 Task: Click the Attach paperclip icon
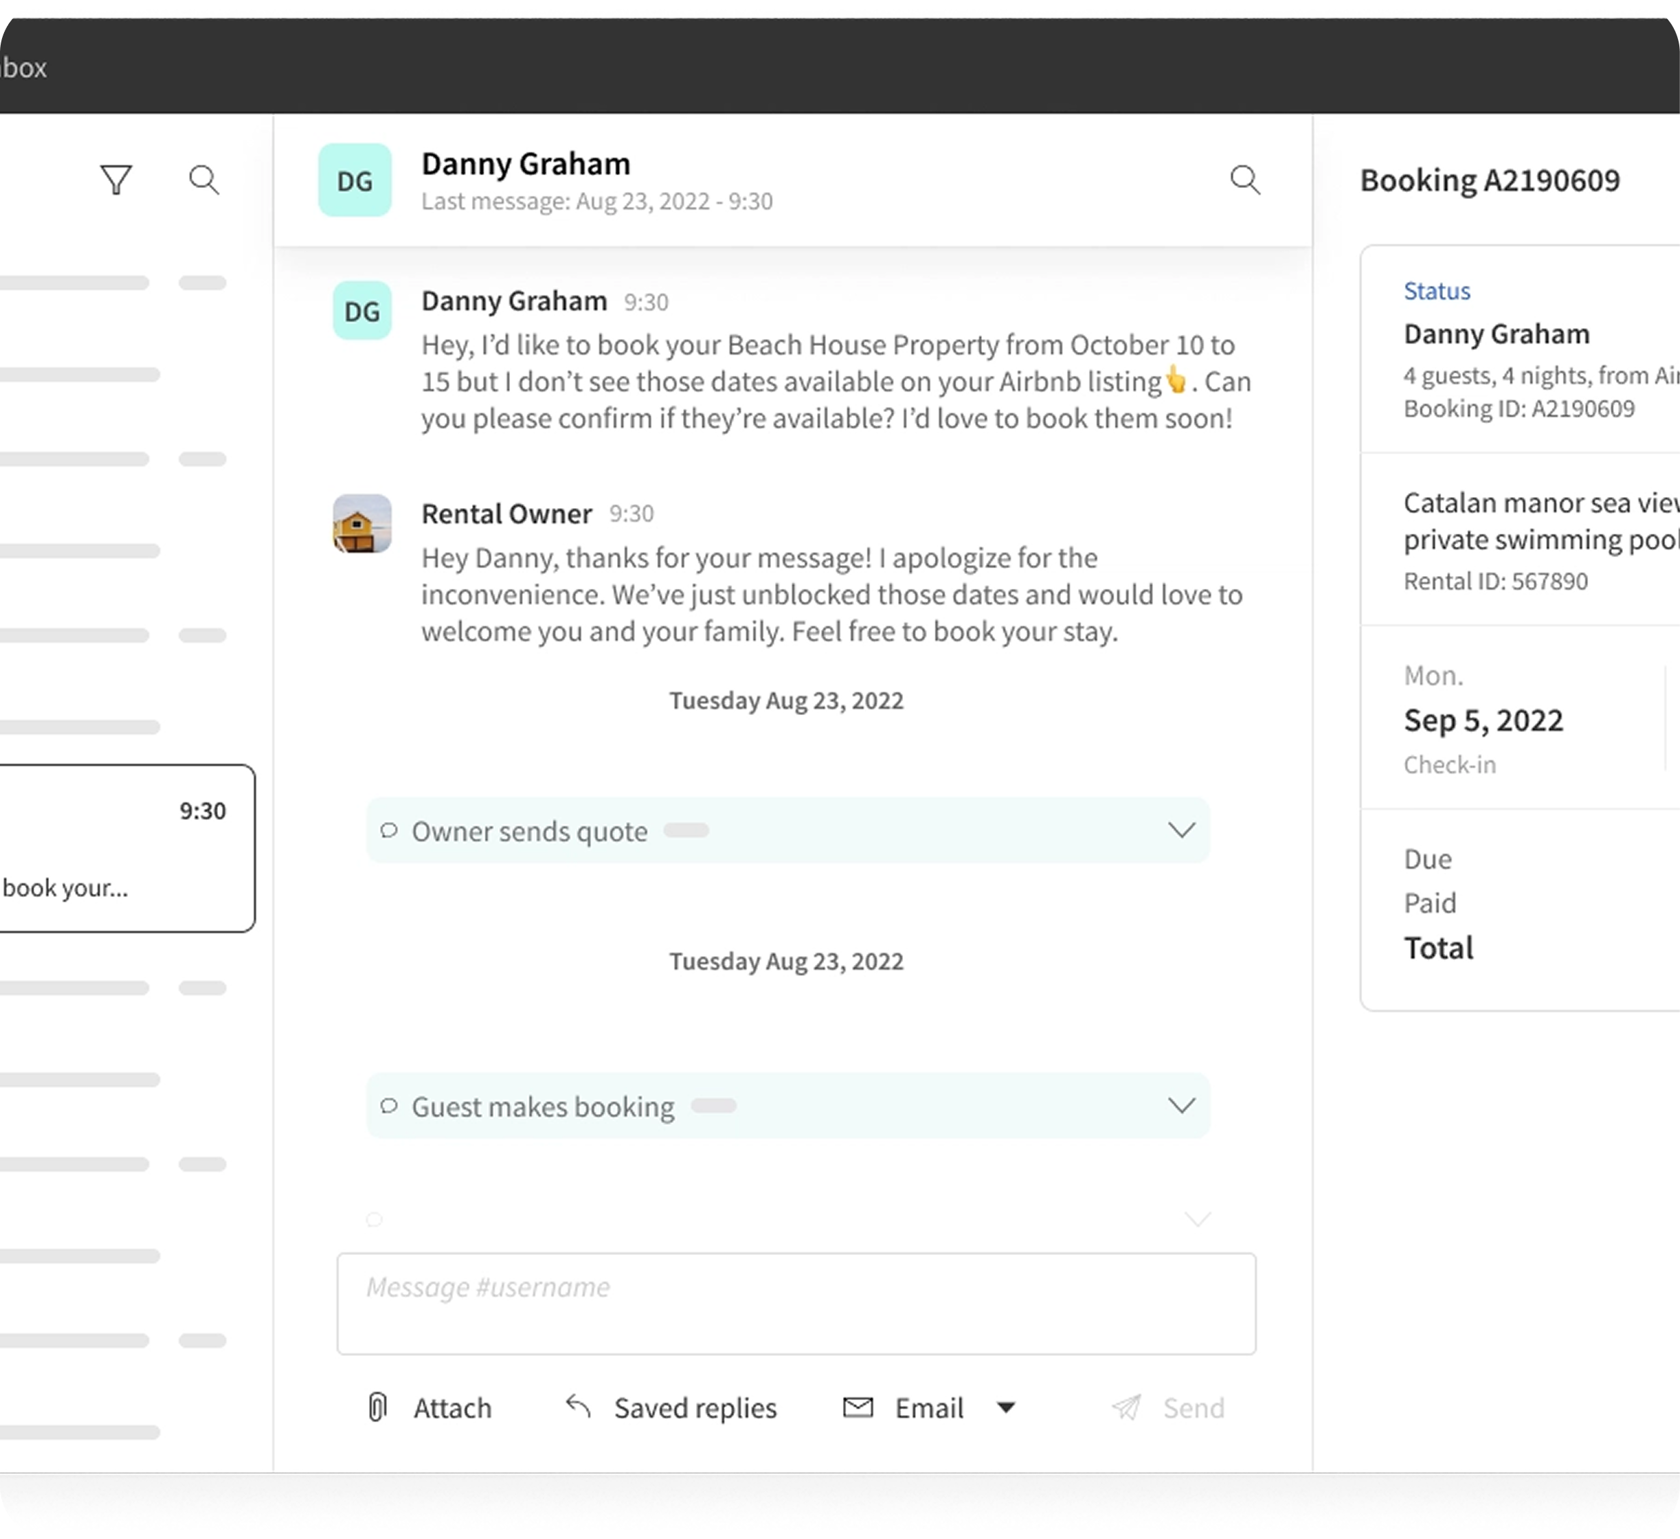click(377, 1408)
